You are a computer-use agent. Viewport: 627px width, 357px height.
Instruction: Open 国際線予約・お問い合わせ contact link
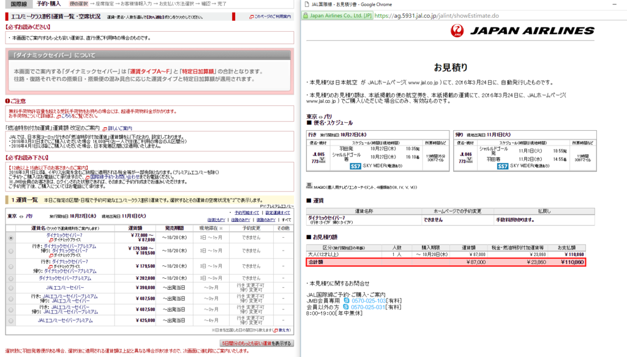pyautogui.click(x=115, y=177)
